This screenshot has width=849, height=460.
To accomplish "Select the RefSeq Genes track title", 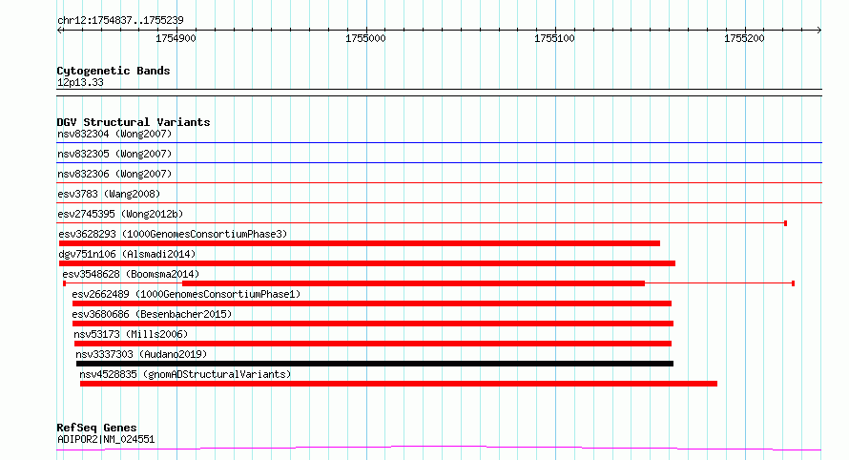I will [x=96, y=429].
